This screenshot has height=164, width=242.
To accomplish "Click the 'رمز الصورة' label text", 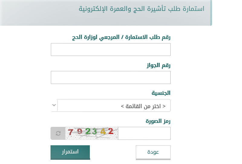I will pyautogui.click(x=158, y=121).
